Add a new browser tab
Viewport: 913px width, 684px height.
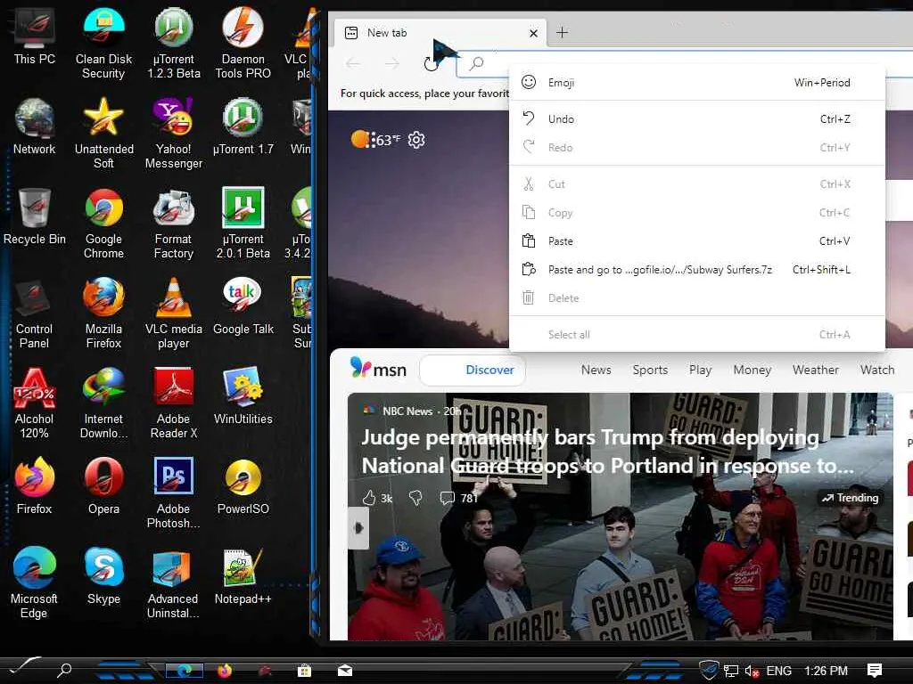(562, 33)
